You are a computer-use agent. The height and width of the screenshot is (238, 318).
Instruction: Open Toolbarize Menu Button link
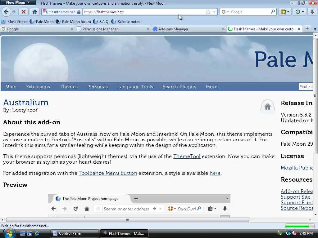tap(108, 173)
